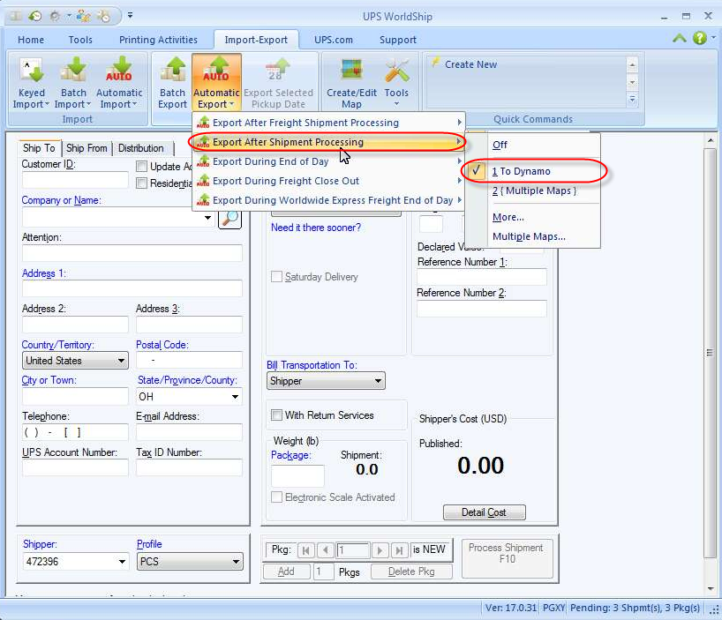Click the Postal Code input field
Image resolution: width=722 pixels, height=620 pixels.
click(x=189, y=361)
